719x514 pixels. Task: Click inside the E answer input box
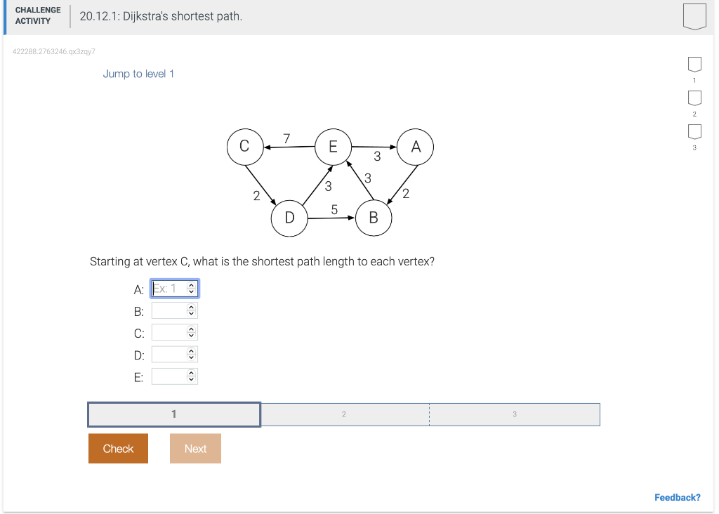pyautogui.click(x=169, y=376)
